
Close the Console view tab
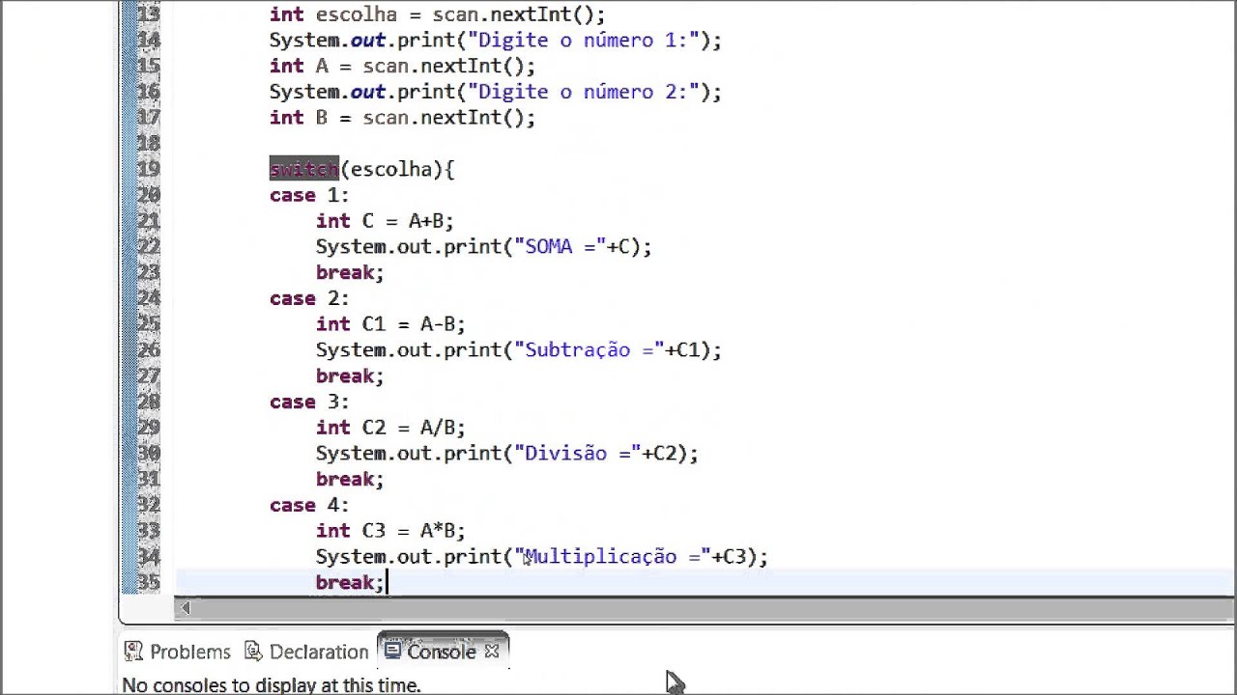(x=492, y=652)
